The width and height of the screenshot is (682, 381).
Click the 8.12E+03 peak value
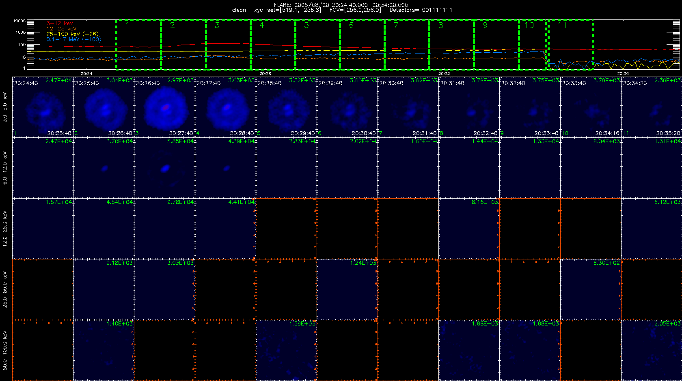668,202
